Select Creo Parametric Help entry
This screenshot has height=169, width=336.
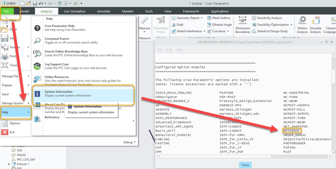coord(84,28)
